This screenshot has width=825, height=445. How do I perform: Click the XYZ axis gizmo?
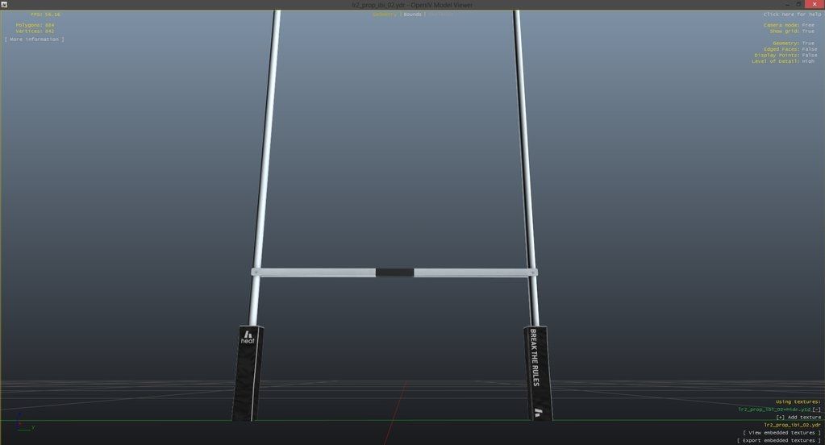(24, 422)
